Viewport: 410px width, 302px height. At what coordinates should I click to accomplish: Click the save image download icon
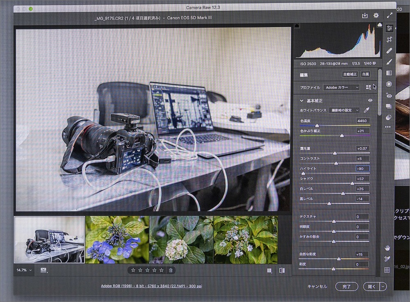click(365, 16)
